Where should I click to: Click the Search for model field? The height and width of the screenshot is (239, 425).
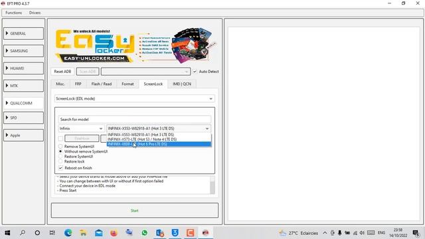(x=135, y=119)
